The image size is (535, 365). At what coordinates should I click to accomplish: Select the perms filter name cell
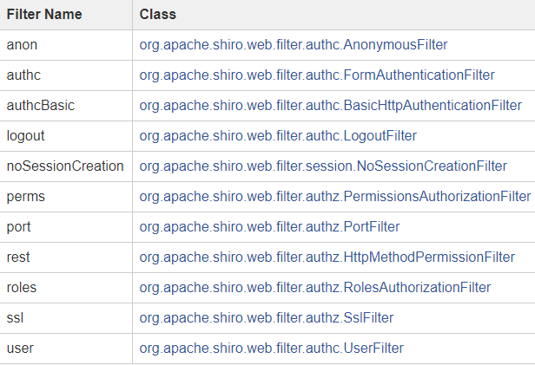tap(25, 197)
